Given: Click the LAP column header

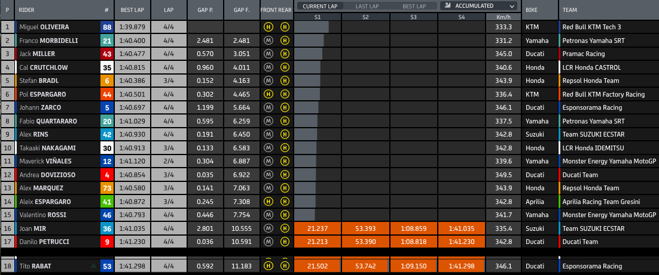Looking at the screenshot, I should (x=169, y=10).
